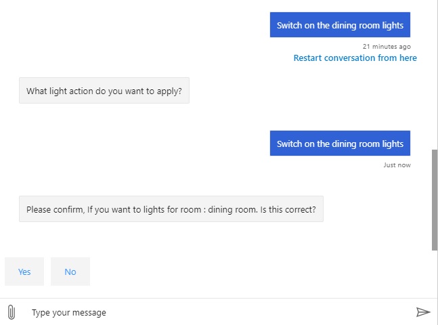Screen dimensions: 438x325
Task: Select the user message sent Just now
Action: pyautogui.click(x=340, y=144)
